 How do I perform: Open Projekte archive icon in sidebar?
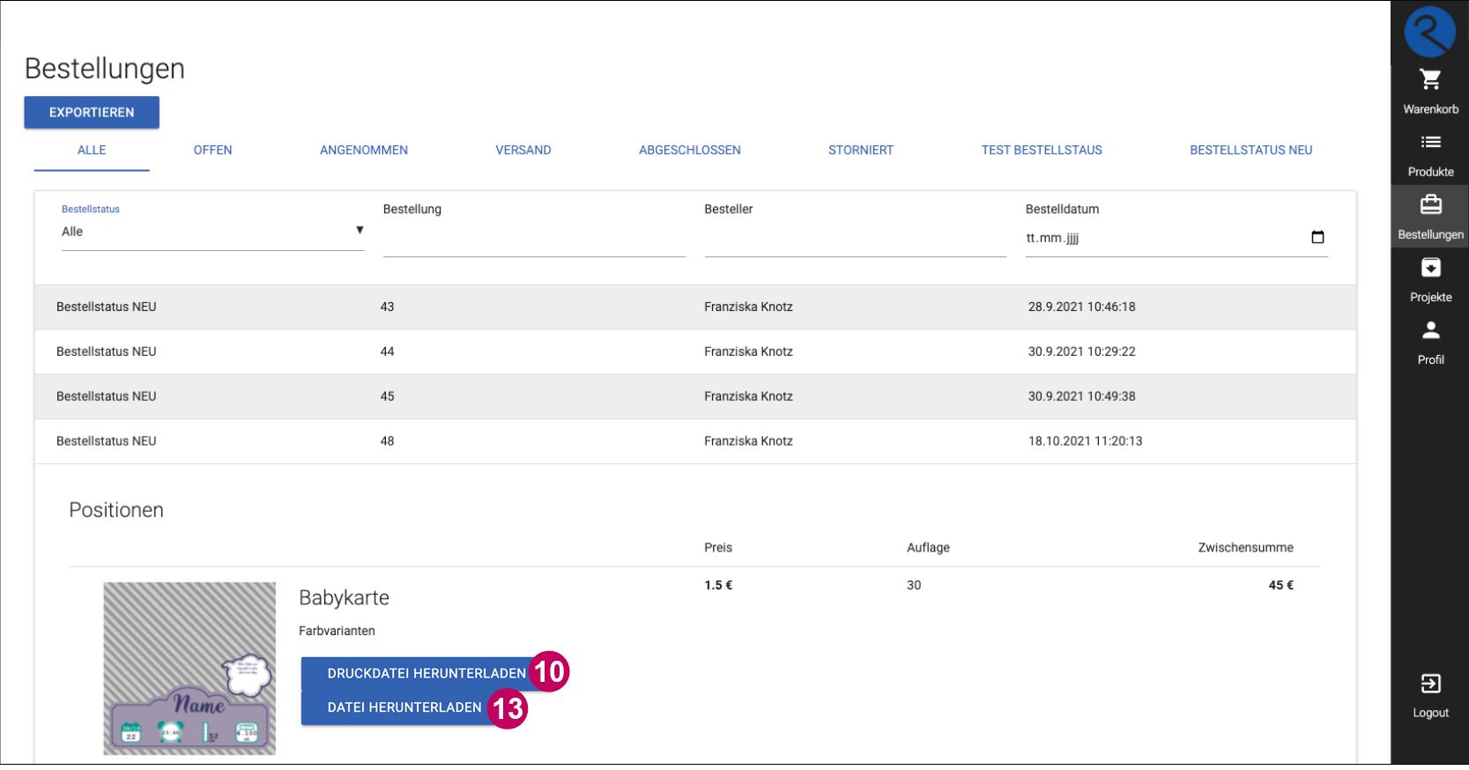click(x=1430, y=268)
